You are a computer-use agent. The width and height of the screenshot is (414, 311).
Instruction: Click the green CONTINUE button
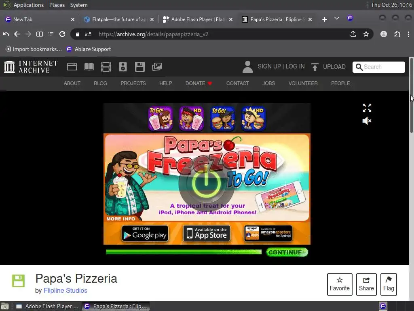tap(287, 252)
